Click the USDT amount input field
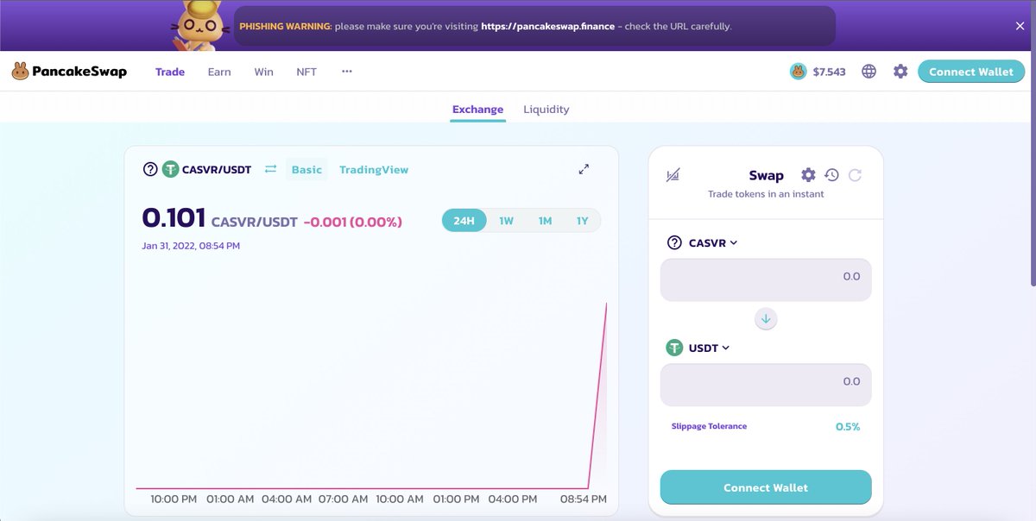The height and width of the screenshot is (521, 1036). (x=766, y=385)
